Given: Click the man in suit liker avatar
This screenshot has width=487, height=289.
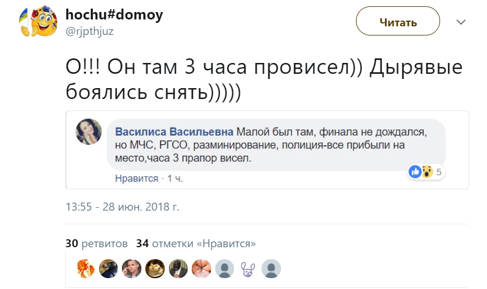Looking at the screenshot, I should tap(179, 268).
